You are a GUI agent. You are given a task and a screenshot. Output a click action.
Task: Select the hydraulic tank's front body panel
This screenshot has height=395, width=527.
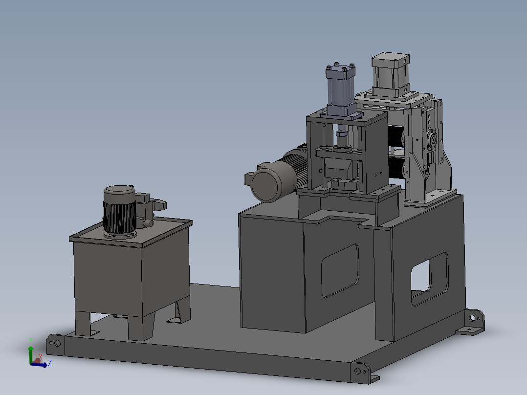tap(108, 278)
